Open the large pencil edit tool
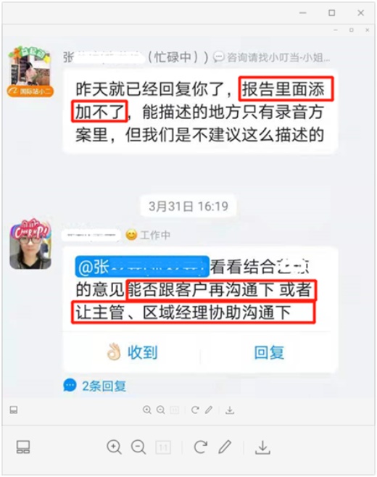This screenshot has width=377, height=477. (x=225, y=447)
